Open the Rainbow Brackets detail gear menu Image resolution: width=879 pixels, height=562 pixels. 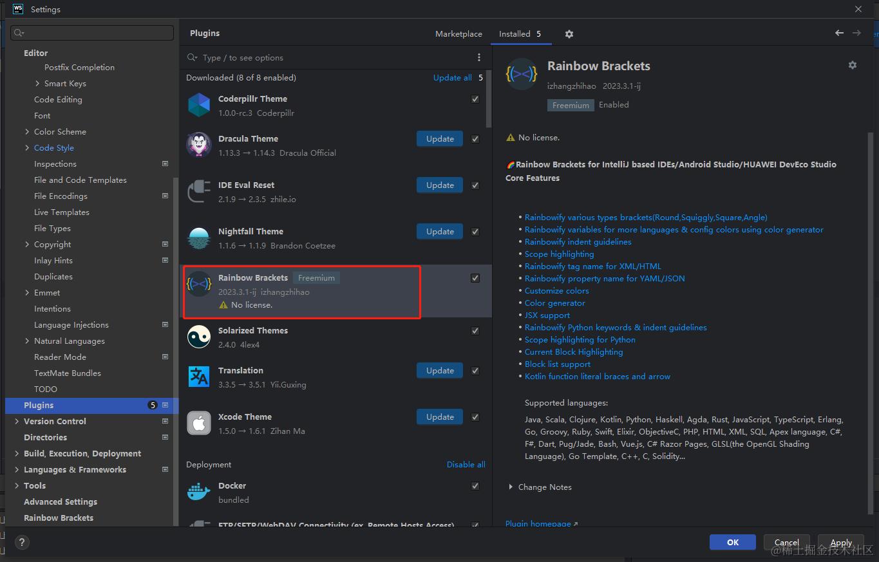[x=853, y=65]
